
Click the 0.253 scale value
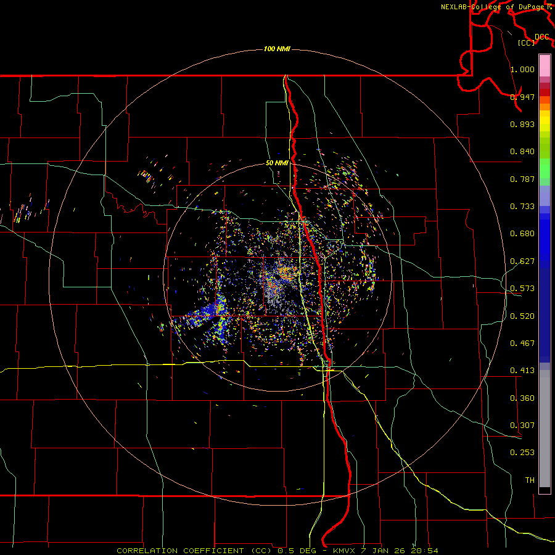click(x=522, y=453)
